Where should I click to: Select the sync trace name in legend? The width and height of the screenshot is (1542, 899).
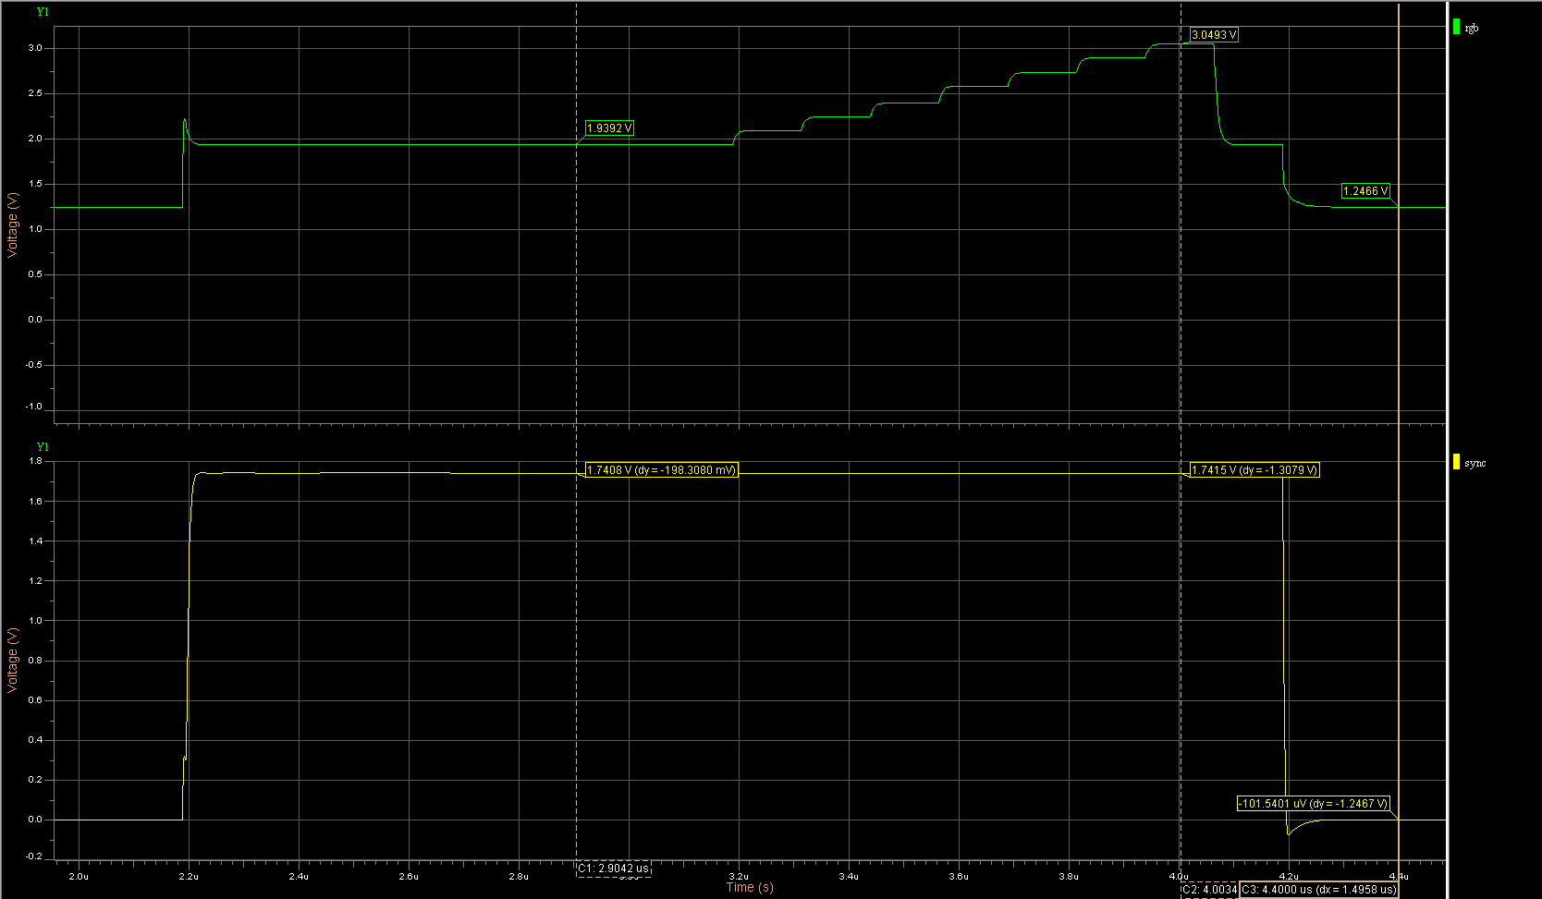(1475, 463)
